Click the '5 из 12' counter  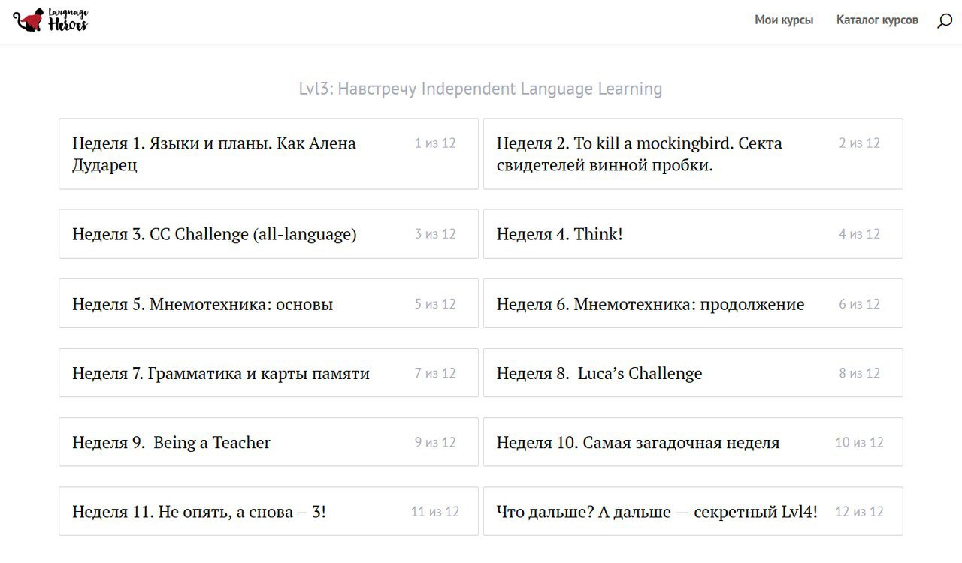tap(435, 304)
